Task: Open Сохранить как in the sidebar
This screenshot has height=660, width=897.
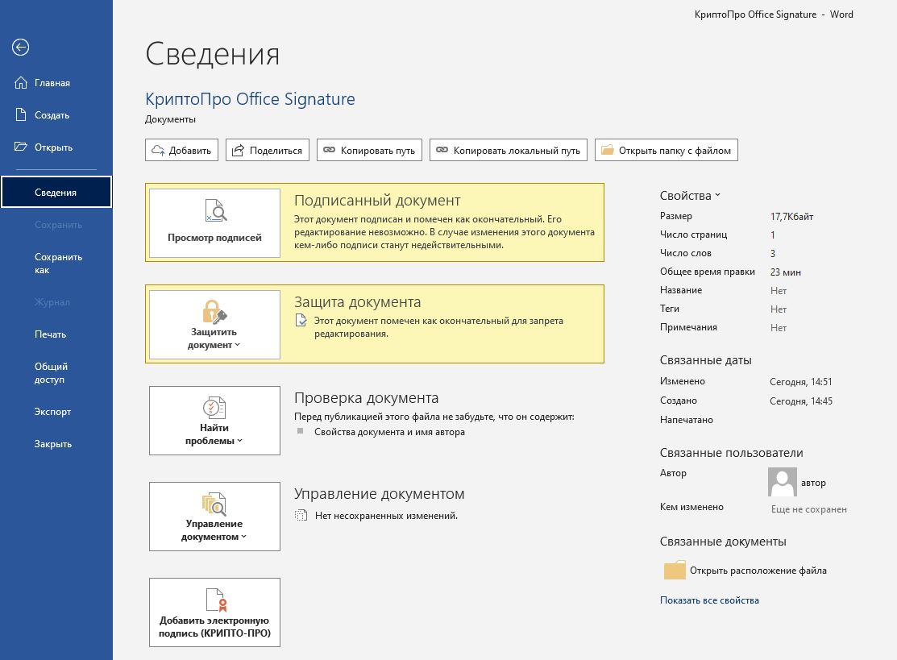Action: 58,264
